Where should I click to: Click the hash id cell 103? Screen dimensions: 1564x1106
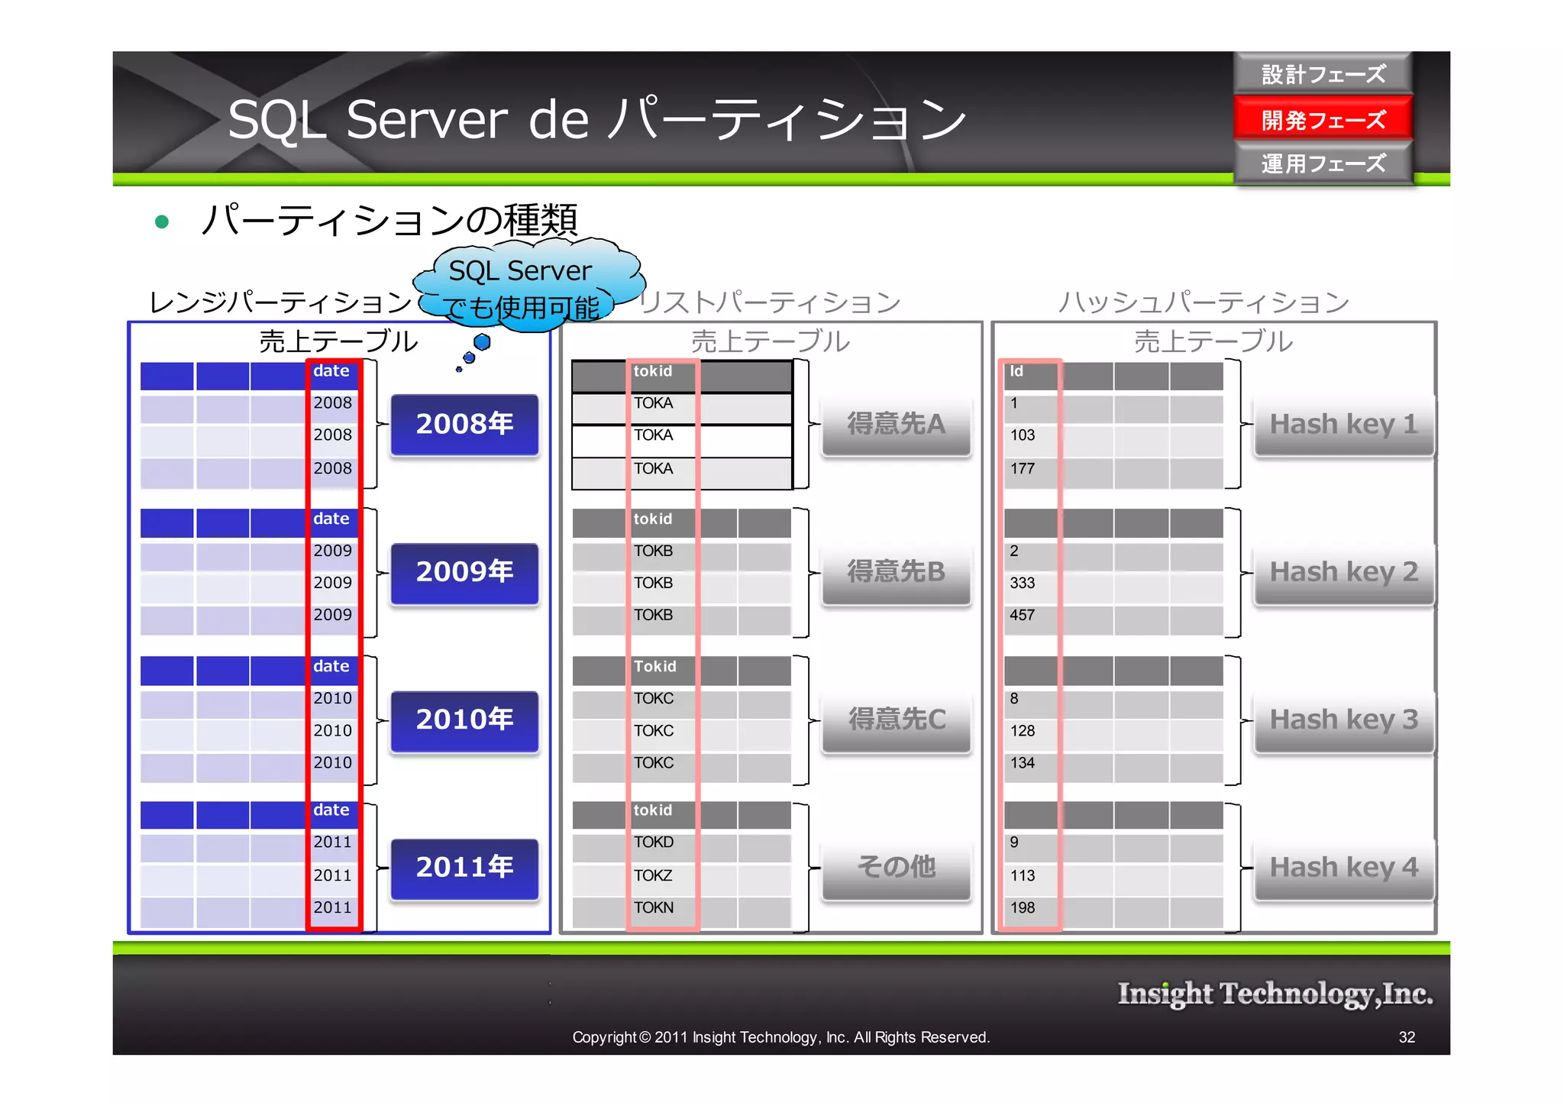[1030, 439]
